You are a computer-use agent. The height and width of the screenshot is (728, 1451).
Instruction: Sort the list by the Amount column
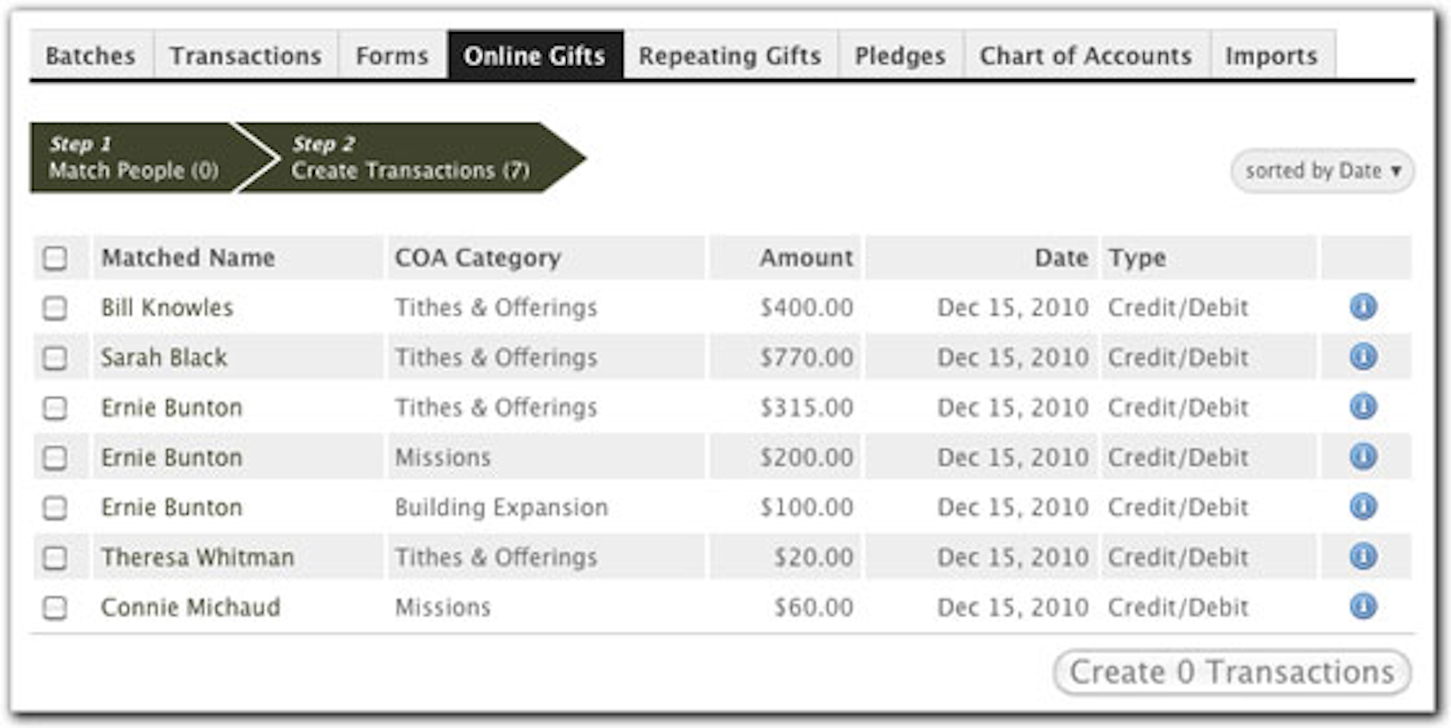pyautogui.click(x=806, y=257)
